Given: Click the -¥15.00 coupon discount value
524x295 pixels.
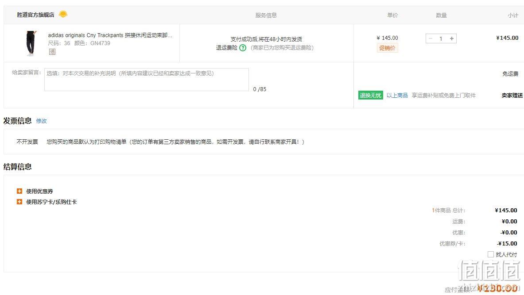Looking at the screenshot, I should (507, 243).
